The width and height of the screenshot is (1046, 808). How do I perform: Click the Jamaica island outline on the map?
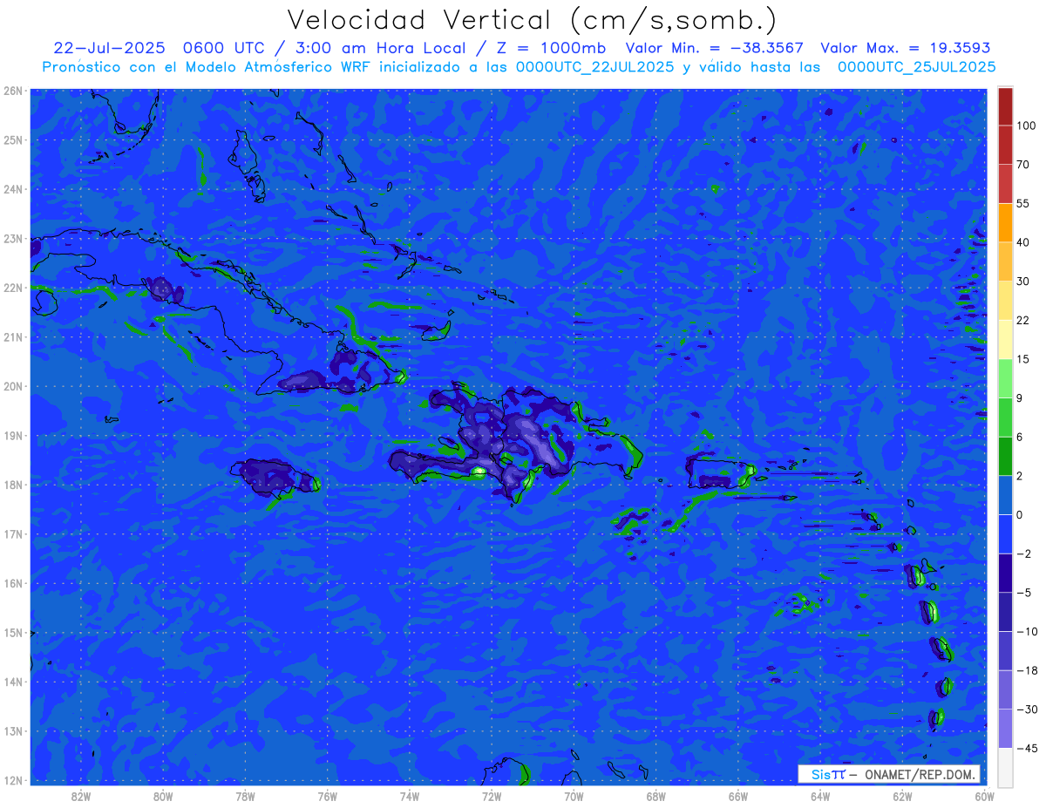[x=275, y=478]
